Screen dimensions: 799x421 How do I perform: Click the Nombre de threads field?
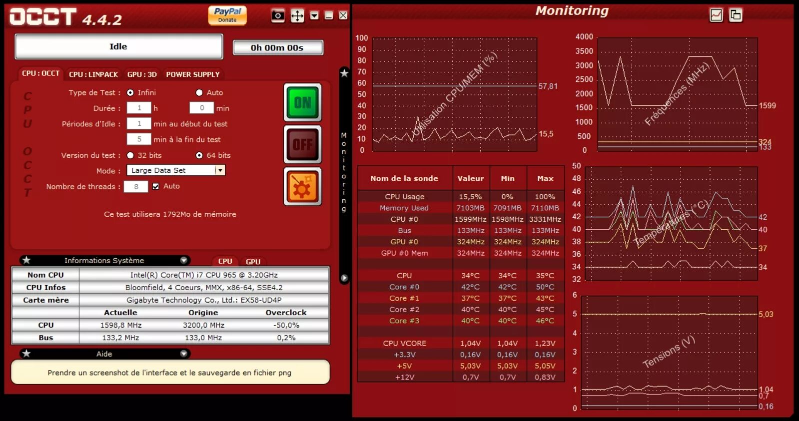point(136,186)
